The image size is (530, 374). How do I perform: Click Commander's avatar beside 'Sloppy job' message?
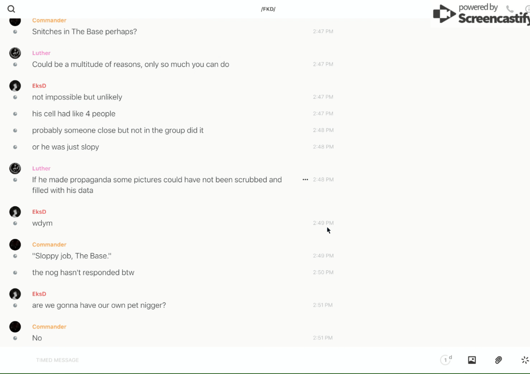(x=15, y=245)
